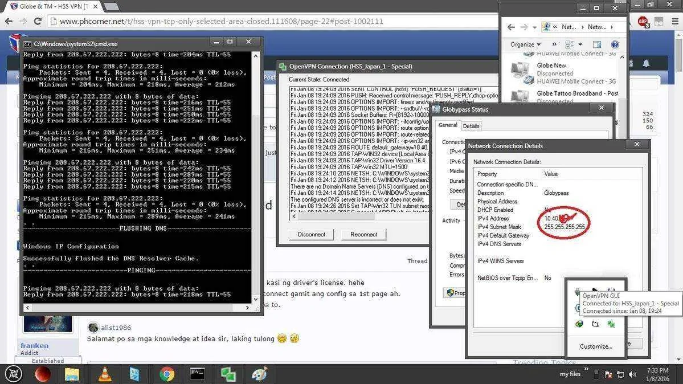Click cmd horizontal scrollbar right arrow
The height and width of the screenshot is (384, 683).
tap(247, 308)
